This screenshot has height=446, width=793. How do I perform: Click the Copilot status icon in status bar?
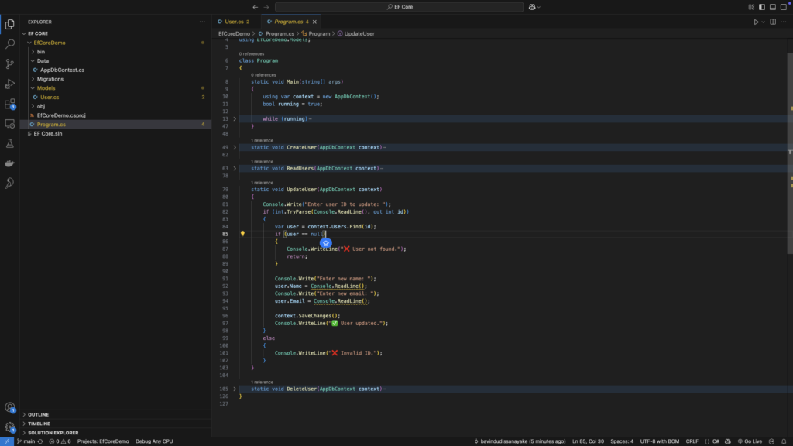[x=728, y=441]
